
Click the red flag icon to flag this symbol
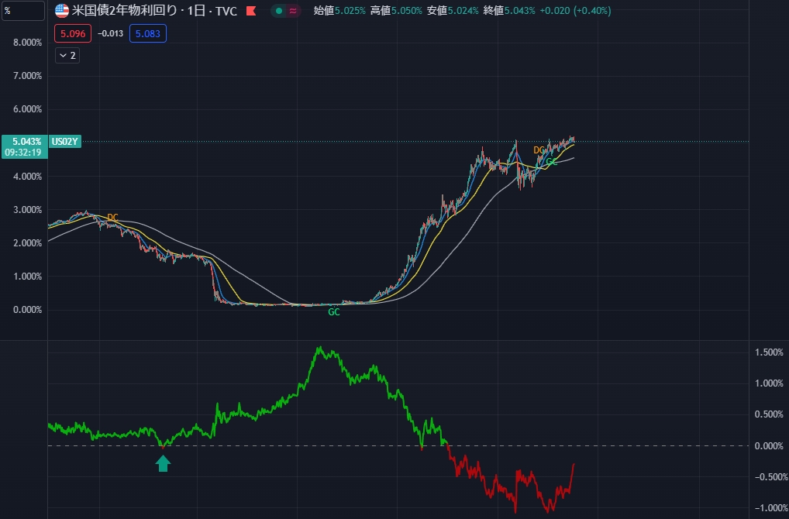click(x=251, y=10)
